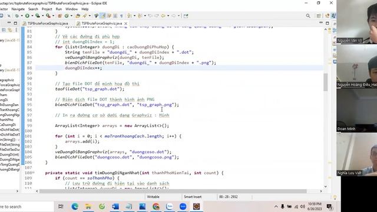Click the Task View taskbar icon

[61, 207]
